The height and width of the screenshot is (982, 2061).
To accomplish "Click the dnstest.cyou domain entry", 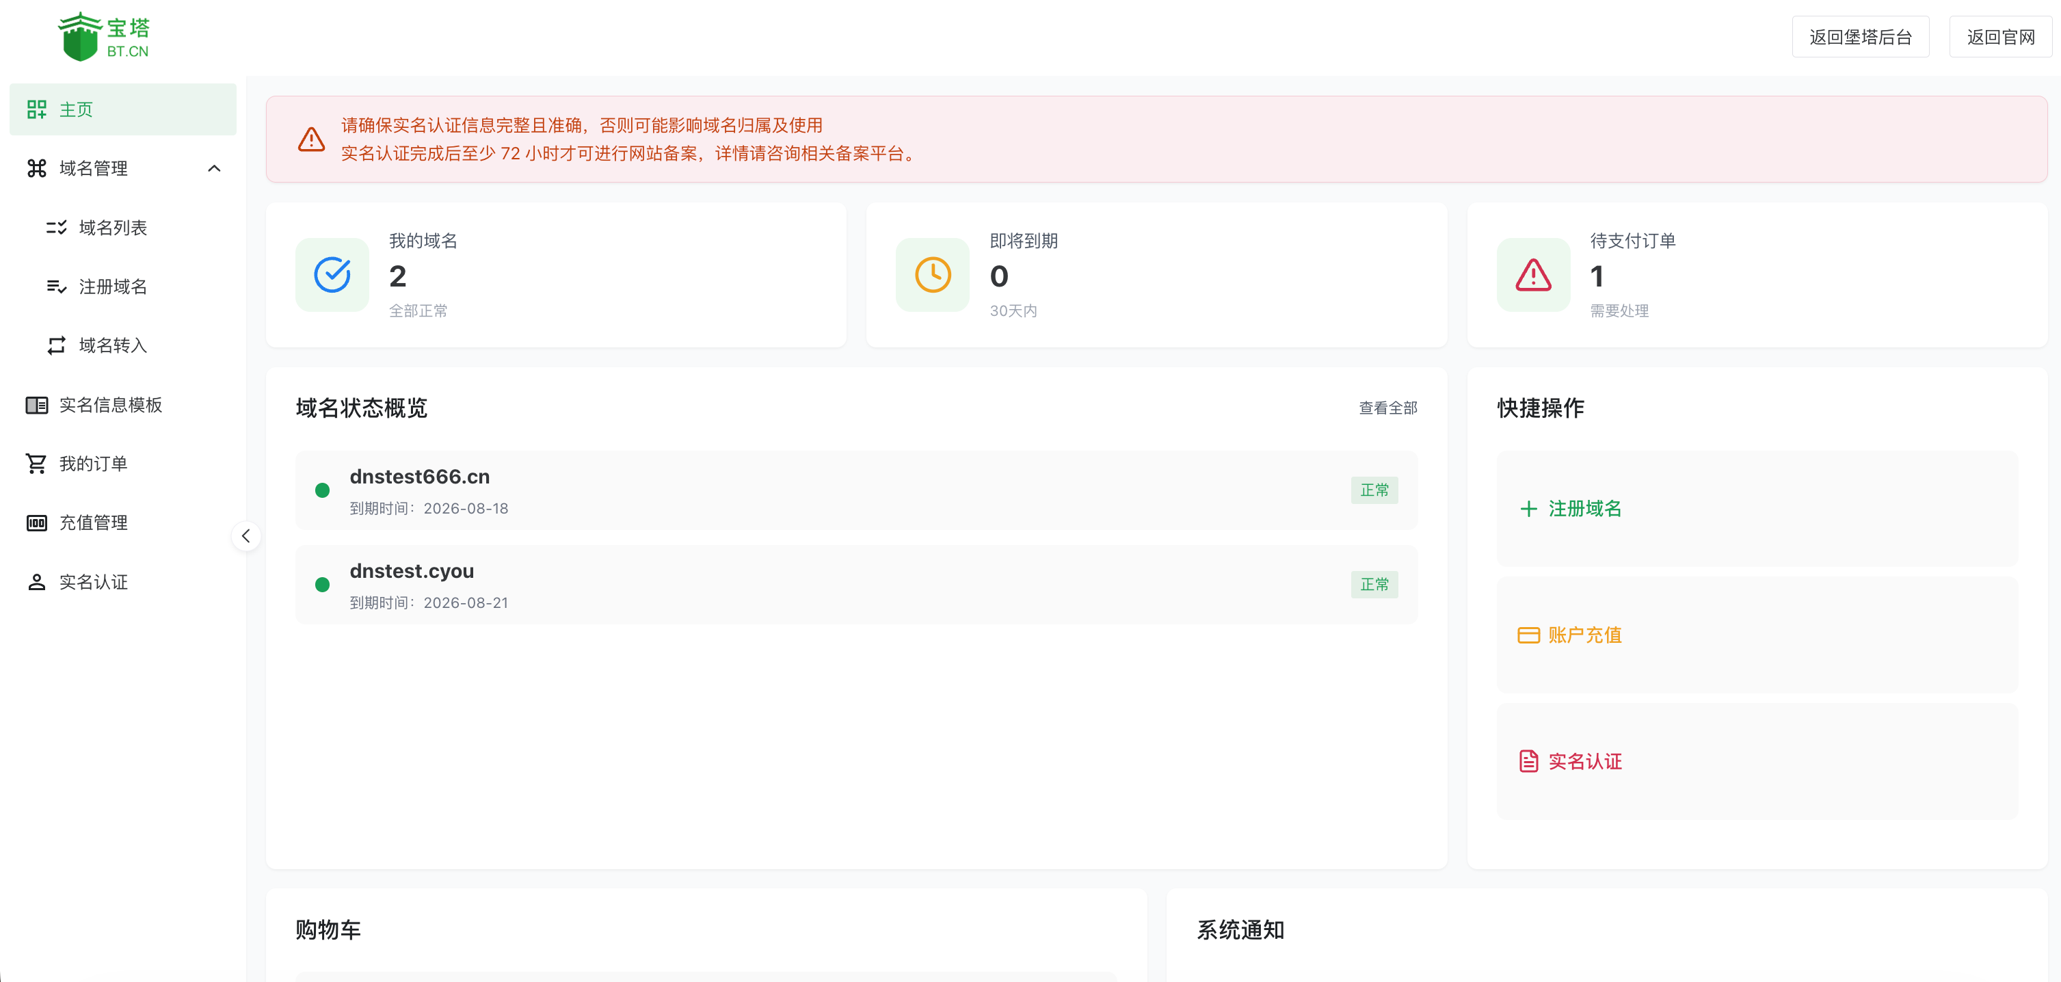I will pos(411,570).
